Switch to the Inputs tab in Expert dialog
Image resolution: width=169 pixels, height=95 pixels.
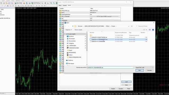[x=69, y=5]
